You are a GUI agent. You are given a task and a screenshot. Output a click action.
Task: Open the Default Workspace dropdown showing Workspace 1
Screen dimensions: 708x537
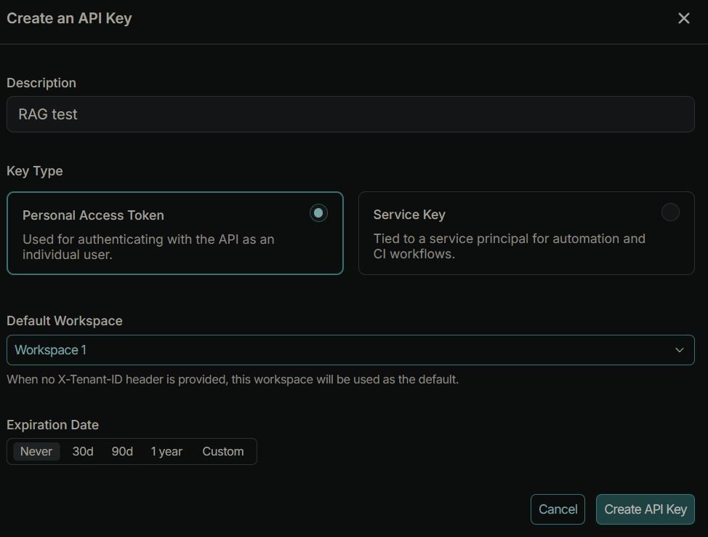349,350
